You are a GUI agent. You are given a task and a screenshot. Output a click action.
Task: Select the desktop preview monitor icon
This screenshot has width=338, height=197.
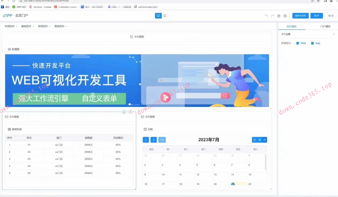click(158, 16)
